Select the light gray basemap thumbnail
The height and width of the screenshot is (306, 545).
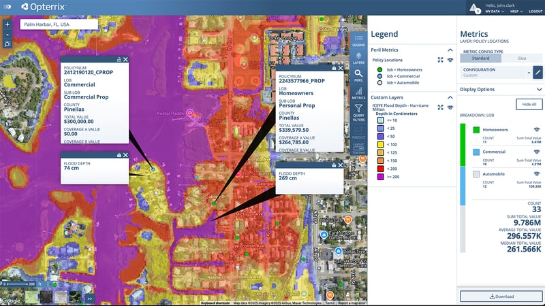click(x=61, y=297)
